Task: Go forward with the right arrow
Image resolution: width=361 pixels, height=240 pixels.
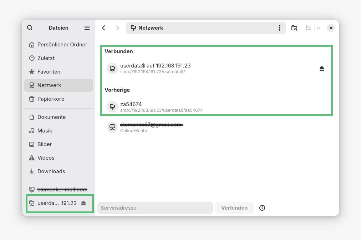Action: click(x=117, y=28)
